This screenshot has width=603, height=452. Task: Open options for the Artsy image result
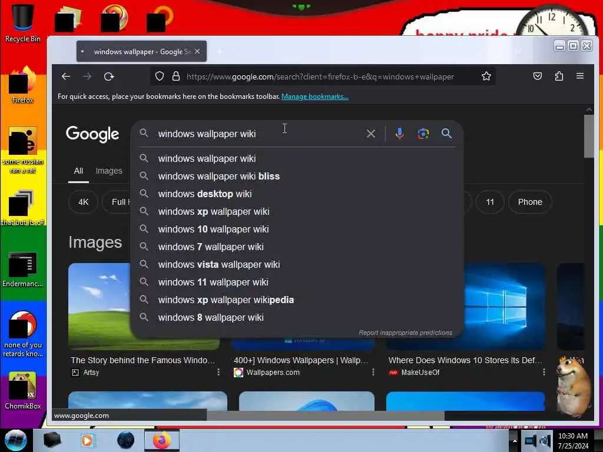(218, 372)
